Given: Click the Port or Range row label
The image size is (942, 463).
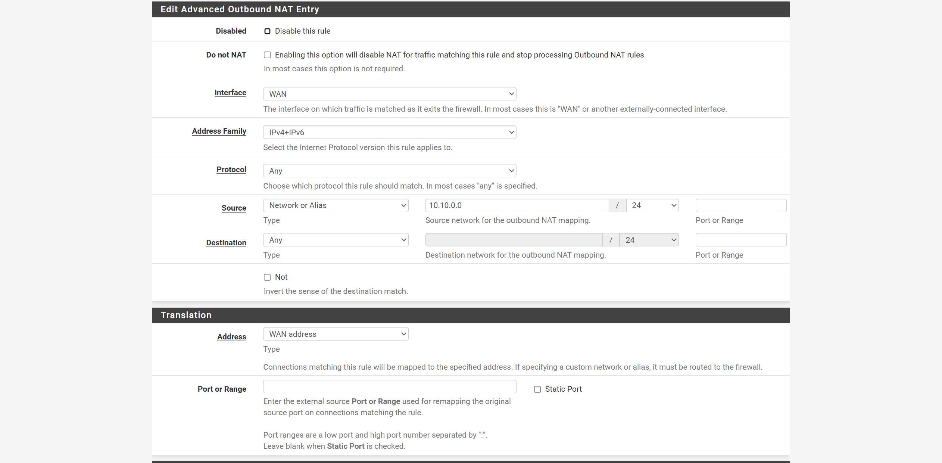Looking at the screenshot, I should click(x=222, y=389).
